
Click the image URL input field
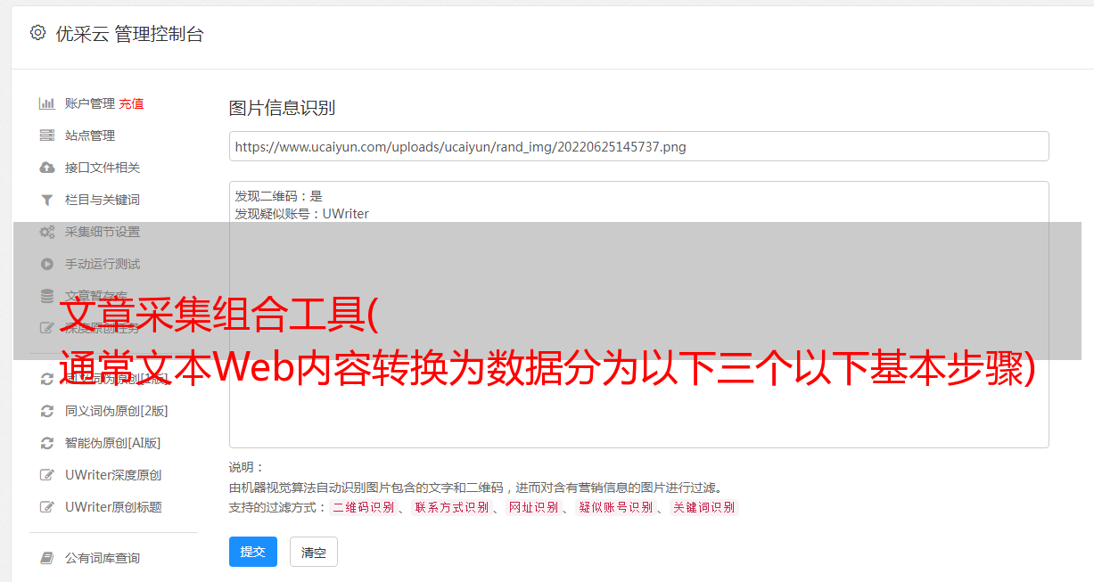pos(638,146)
